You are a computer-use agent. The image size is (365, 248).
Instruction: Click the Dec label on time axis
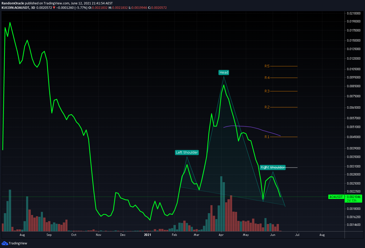pos(123,235)
